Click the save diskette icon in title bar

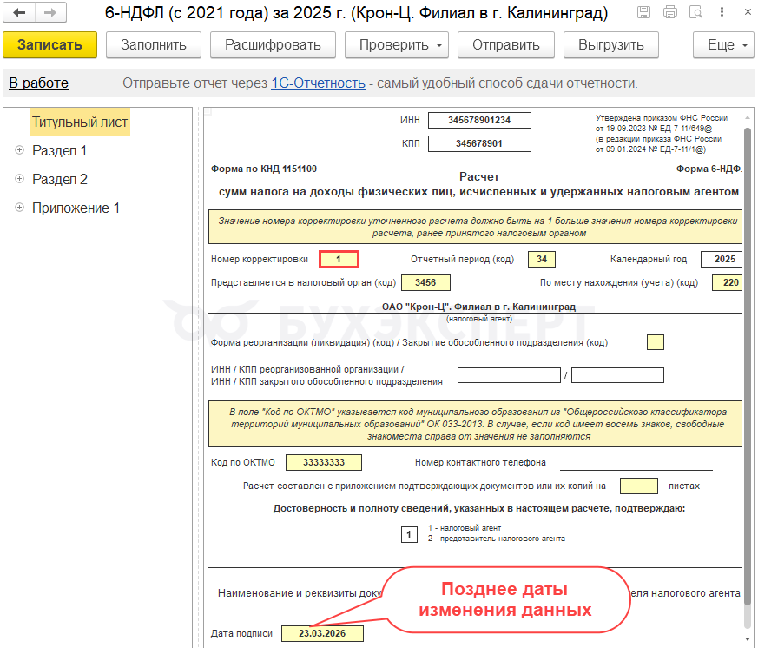click(x=643, y=12)
